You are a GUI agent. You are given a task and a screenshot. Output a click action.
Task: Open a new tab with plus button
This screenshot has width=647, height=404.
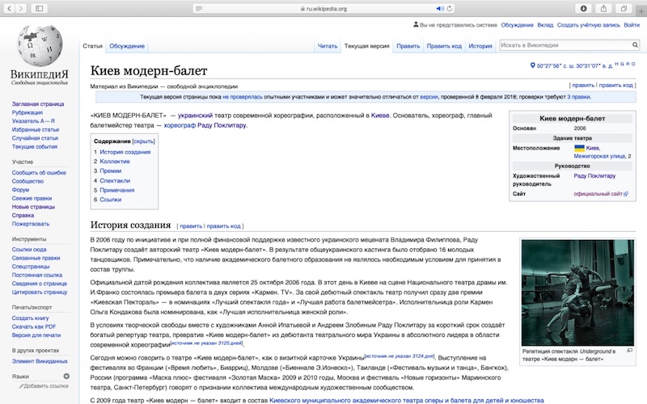click(x=641, y=11)
